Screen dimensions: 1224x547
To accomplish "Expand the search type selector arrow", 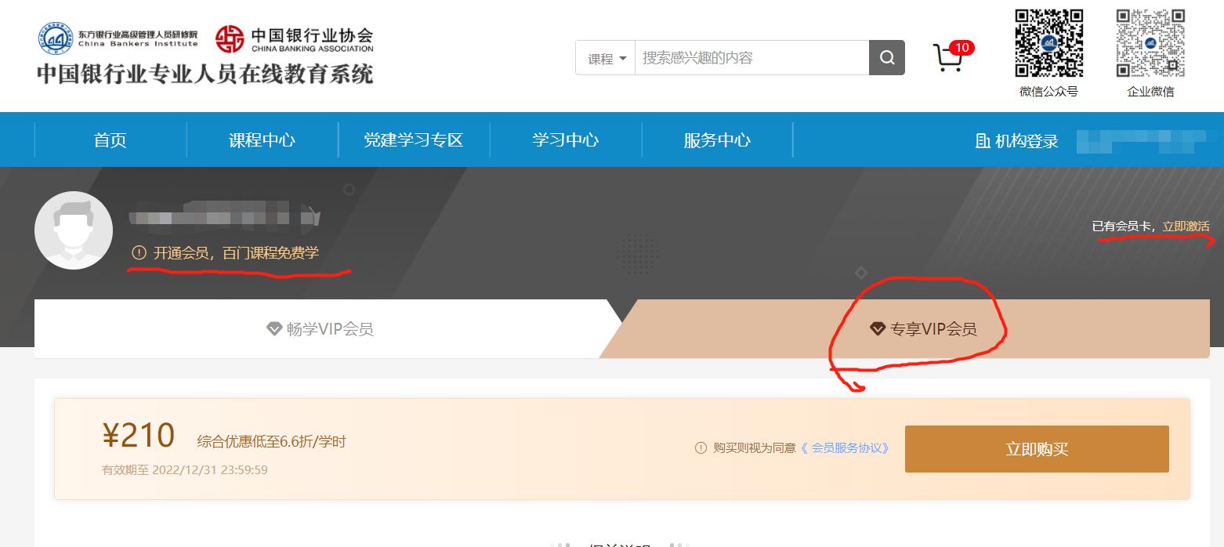I will 621,57.
